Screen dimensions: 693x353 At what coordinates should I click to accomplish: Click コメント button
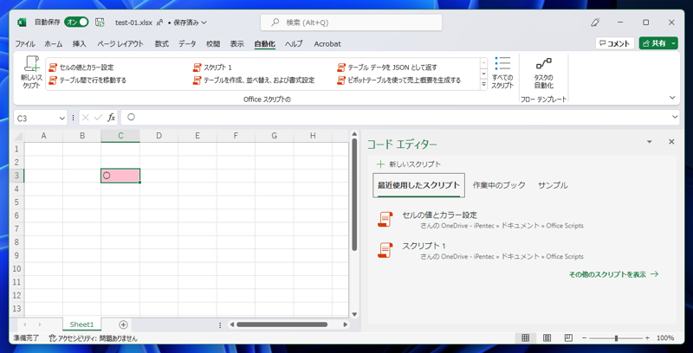pos(615,43)
